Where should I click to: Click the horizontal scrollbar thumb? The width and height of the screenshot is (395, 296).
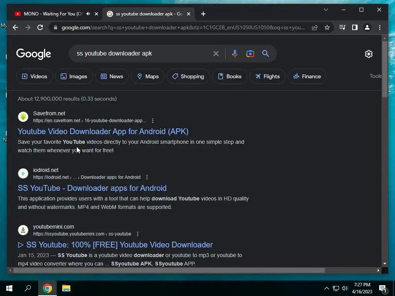pyautogui.click(x=169, y=270)
